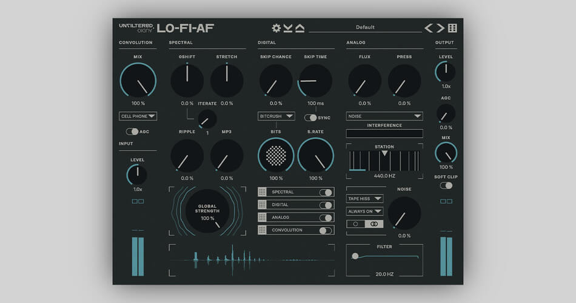Click the GLOBAL STRENGTH knob
The height and width of the screenshot is (303, 576).
(207, 211)
